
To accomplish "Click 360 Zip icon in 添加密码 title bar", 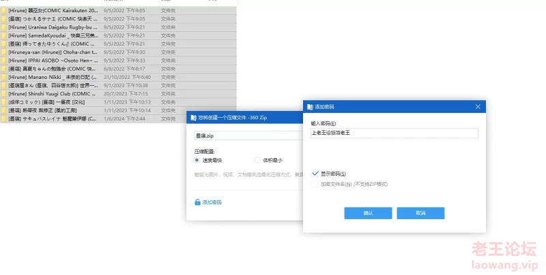I will [x=310, y=107].
